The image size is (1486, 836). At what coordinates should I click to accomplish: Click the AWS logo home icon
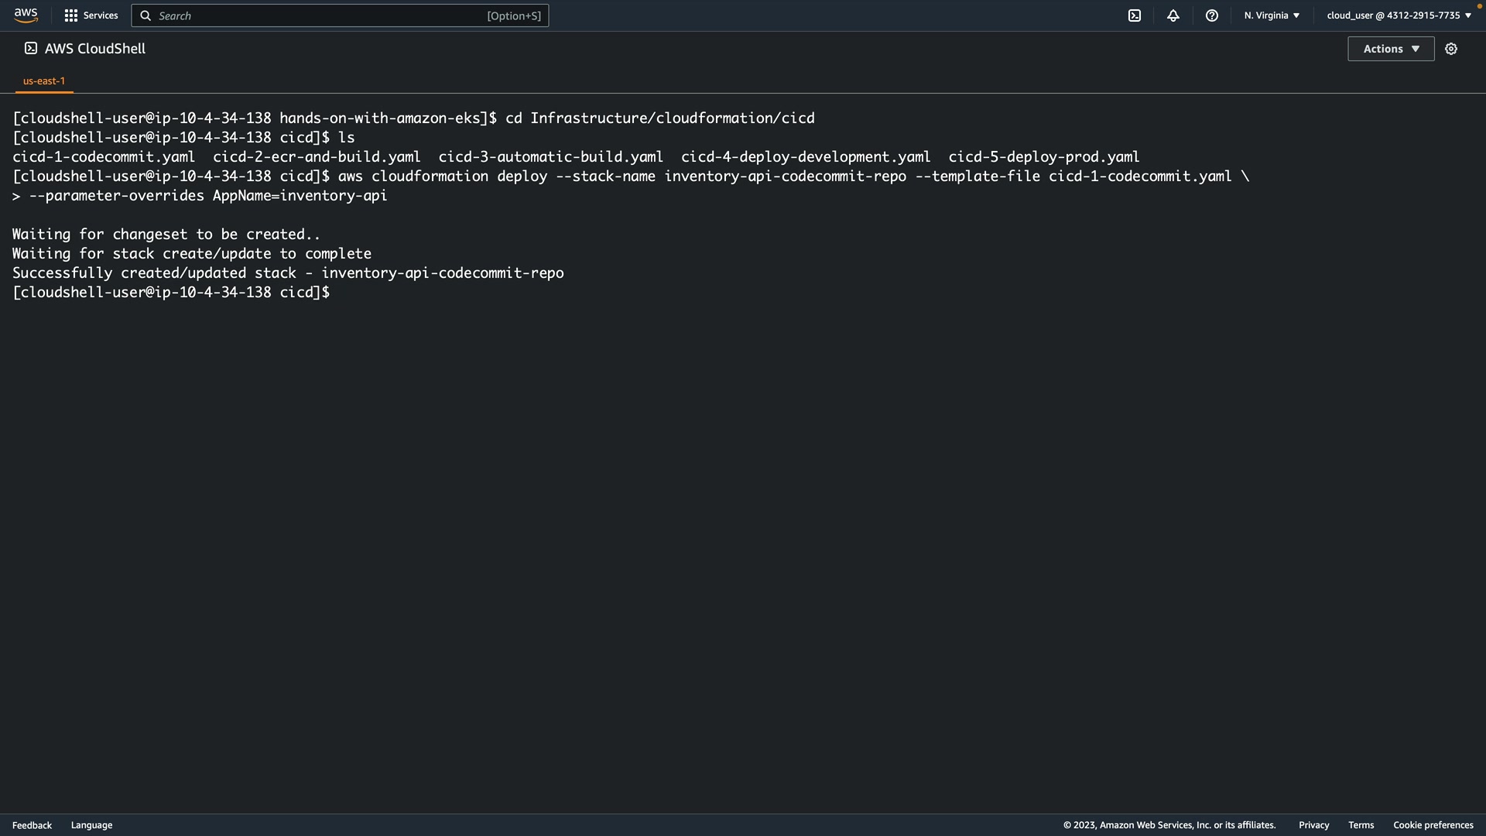pos(26,15)
